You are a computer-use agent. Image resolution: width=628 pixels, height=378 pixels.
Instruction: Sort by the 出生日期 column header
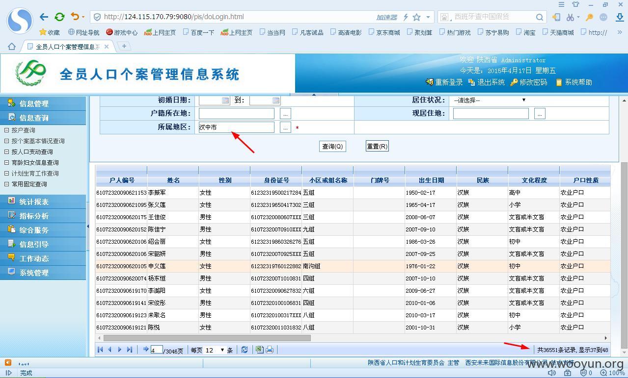click(431, 180)
